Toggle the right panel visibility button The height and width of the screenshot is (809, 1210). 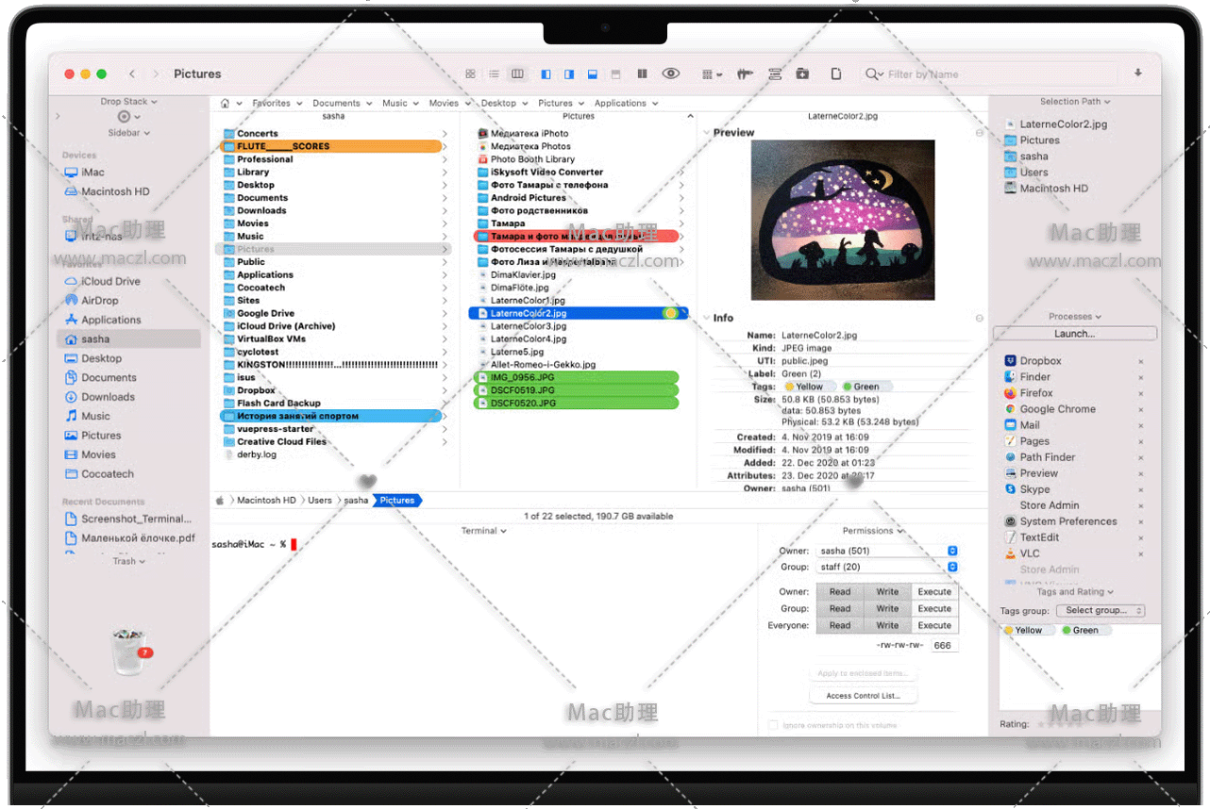569,74
